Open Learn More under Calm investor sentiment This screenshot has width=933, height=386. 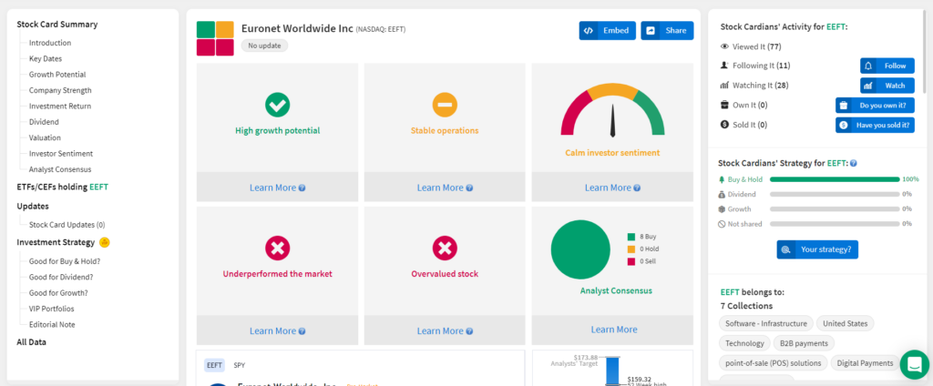click(612, 188)
